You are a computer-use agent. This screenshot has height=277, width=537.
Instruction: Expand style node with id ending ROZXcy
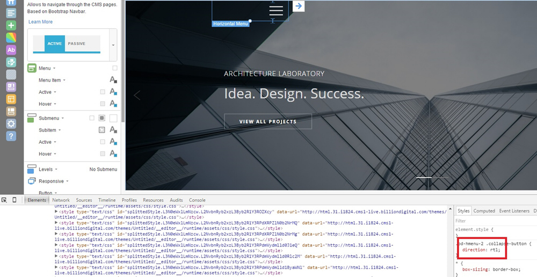point(56,212)
